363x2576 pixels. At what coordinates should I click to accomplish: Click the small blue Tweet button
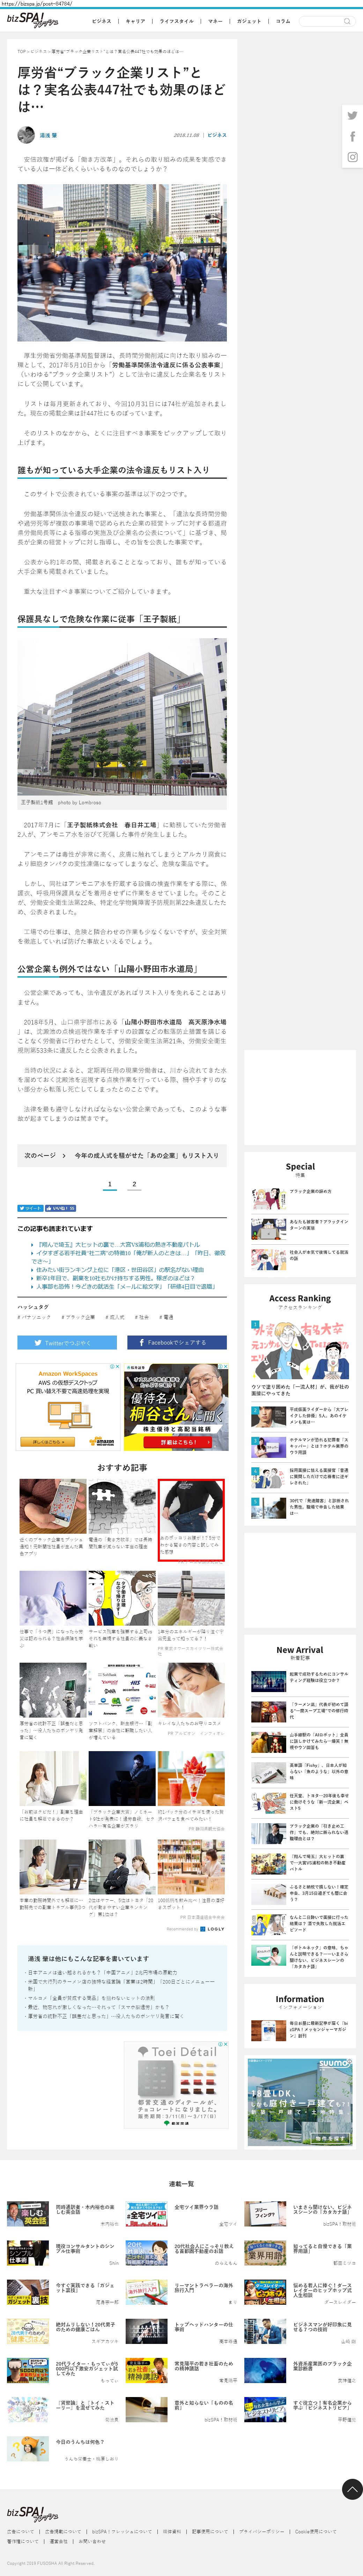[31, 1208]
